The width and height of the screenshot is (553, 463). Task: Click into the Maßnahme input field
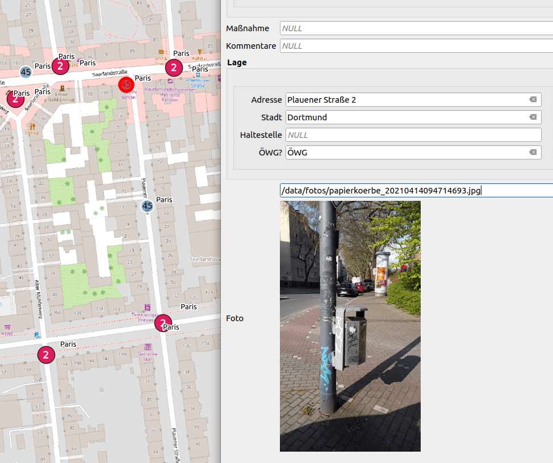[416, 28]
